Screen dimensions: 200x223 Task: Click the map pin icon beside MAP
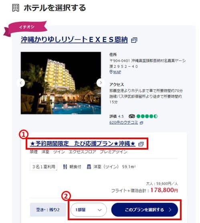point(111,72)
